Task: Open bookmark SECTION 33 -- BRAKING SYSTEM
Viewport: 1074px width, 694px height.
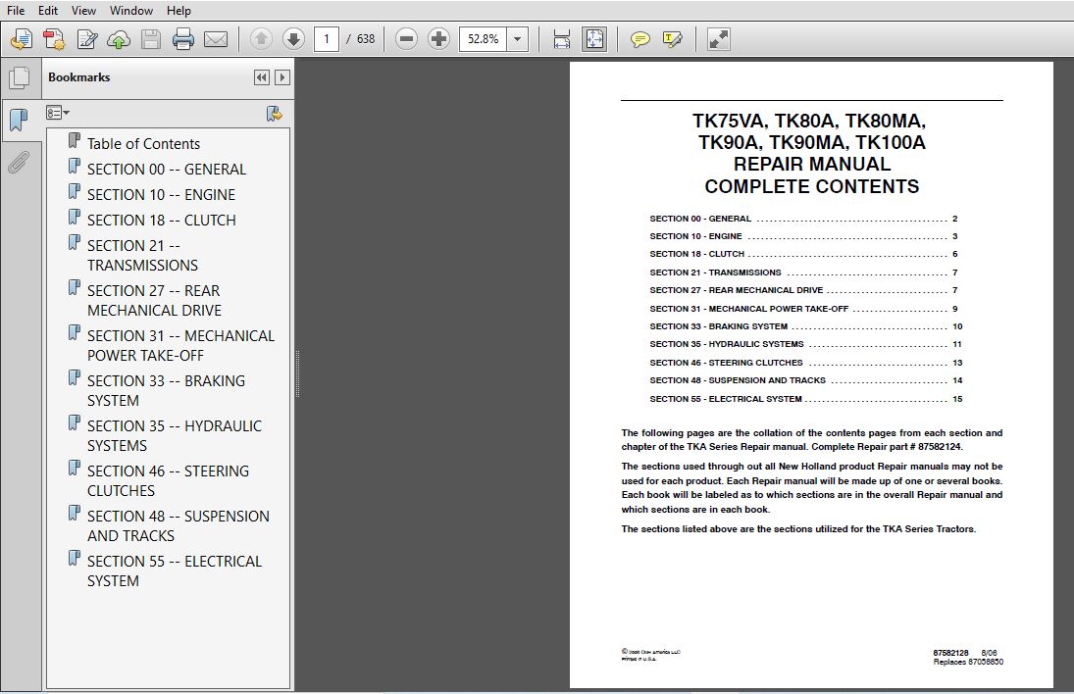Action: click(166, 390)
